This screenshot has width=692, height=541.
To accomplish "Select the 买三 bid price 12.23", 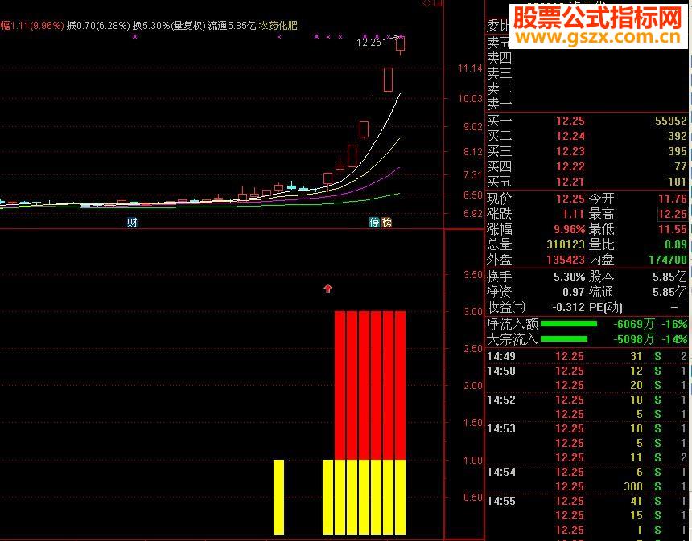I will point(570,151).
